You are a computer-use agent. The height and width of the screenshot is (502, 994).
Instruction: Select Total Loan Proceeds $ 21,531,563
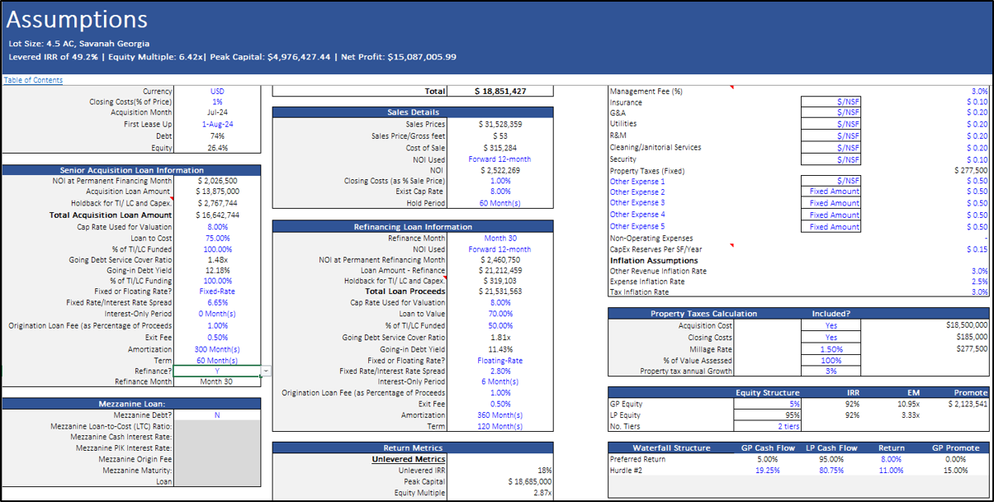pos(500,291)
